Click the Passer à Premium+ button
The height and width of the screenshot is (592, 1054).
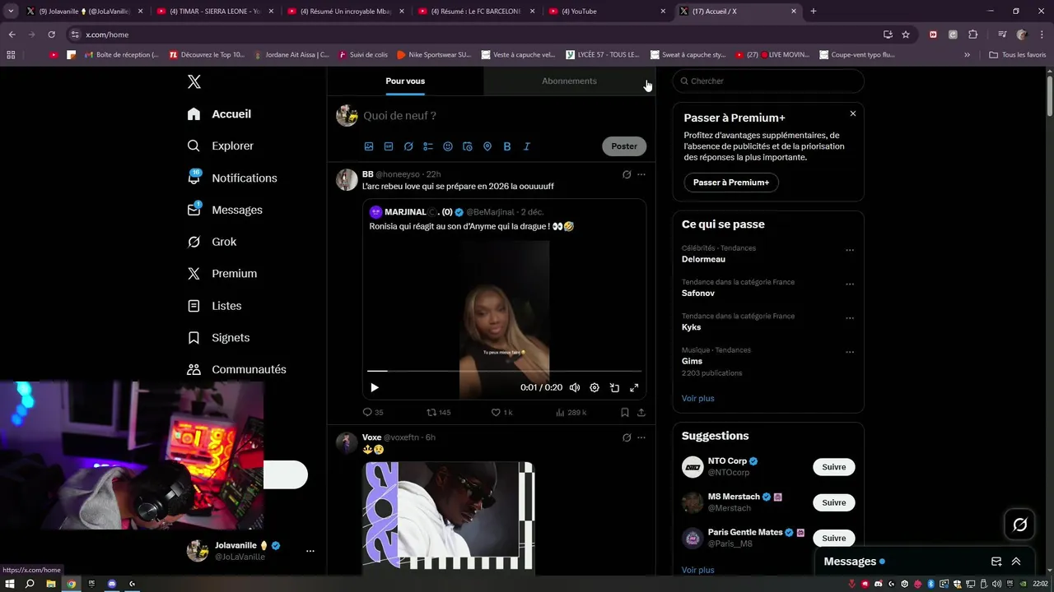tap(731, 183)
